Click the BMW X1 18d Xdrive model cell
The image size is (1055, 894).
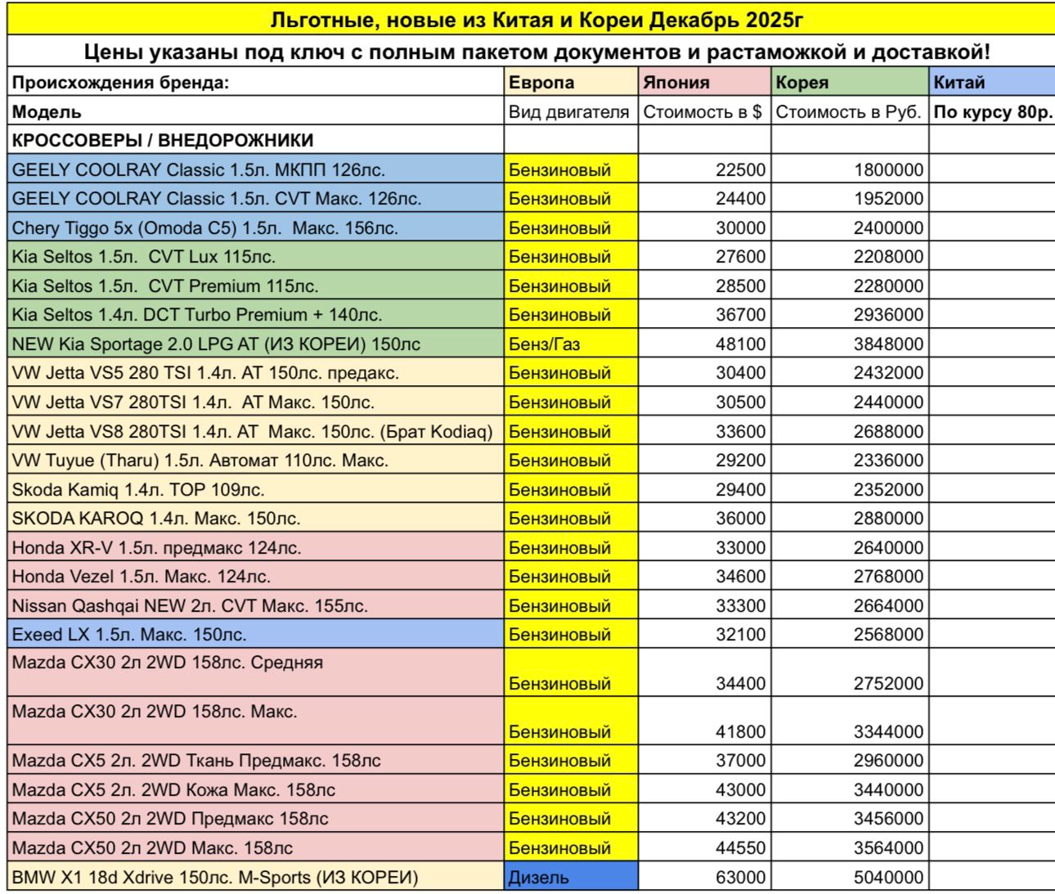click(x=255, y=878)
